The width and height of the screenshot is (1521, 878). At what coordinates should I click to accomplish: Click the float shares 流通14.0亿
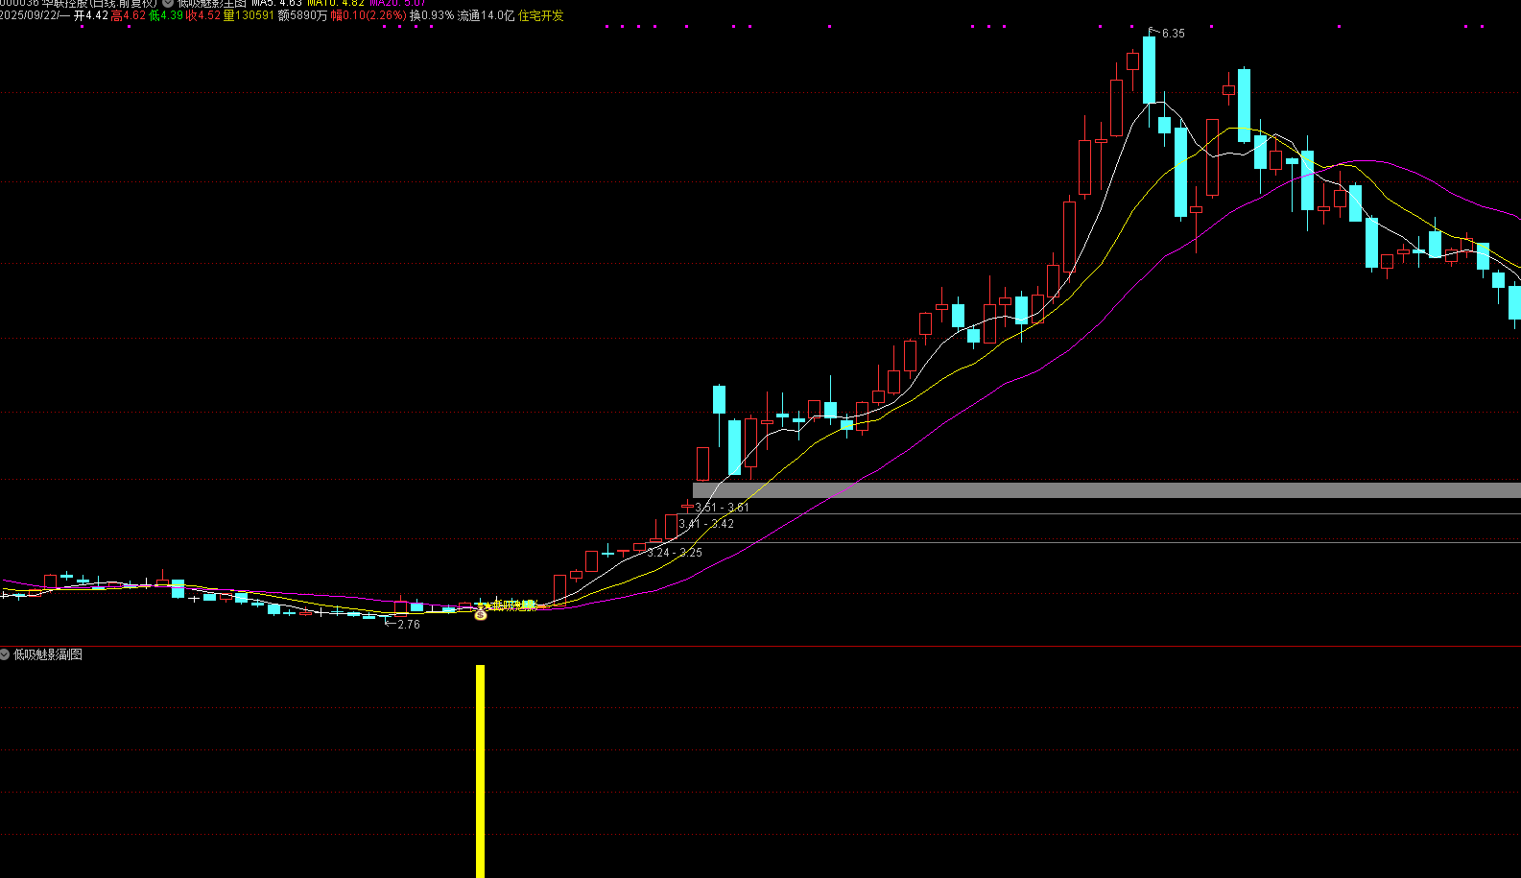(487, 16)
